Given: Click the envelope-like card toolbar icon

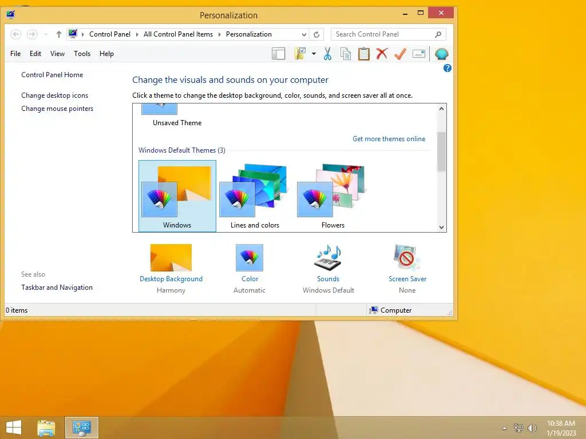Looking at the screenshot, I should (x=419, y=54).
